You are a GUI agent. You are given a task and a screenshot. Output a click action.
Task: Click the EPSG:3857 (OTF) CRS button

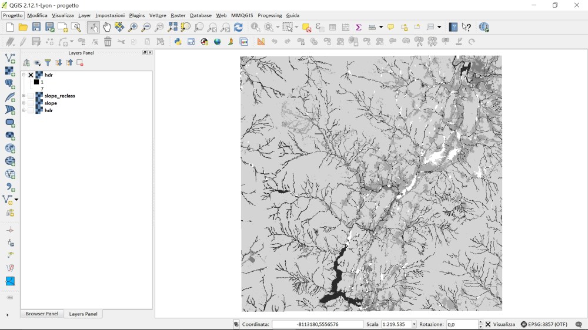tap(544, 324)
